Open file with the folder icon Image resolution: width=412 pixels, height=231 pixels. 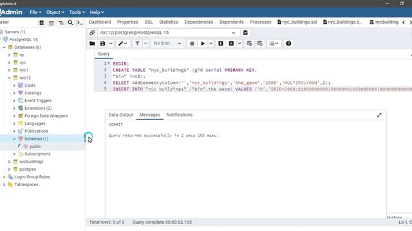pos(92,44)
